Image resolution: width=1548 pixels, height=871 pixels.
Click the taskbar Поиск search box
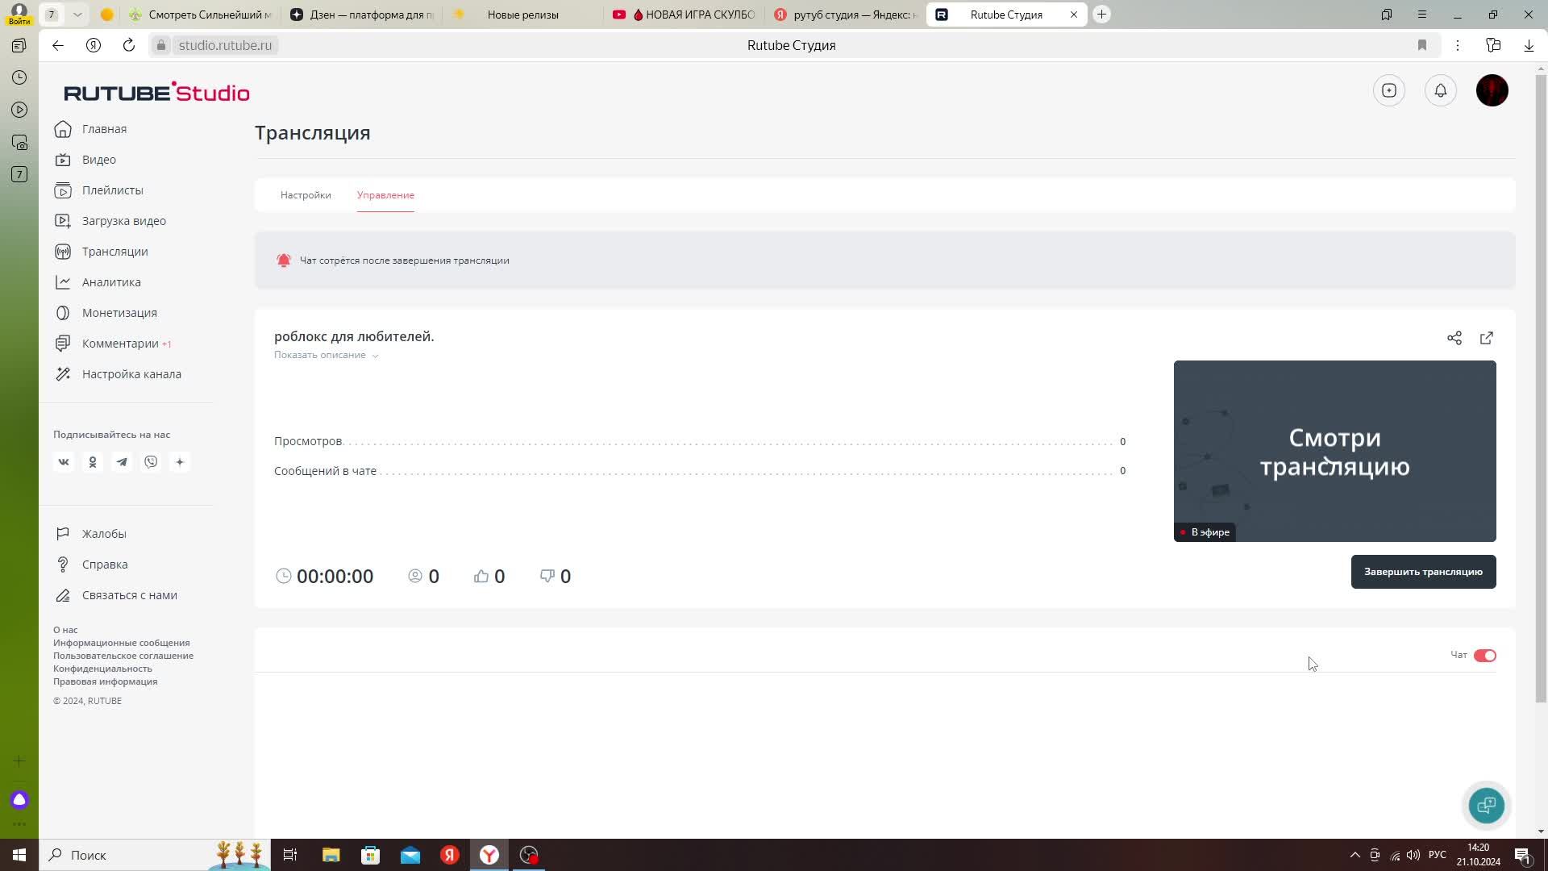coord(153,855)
